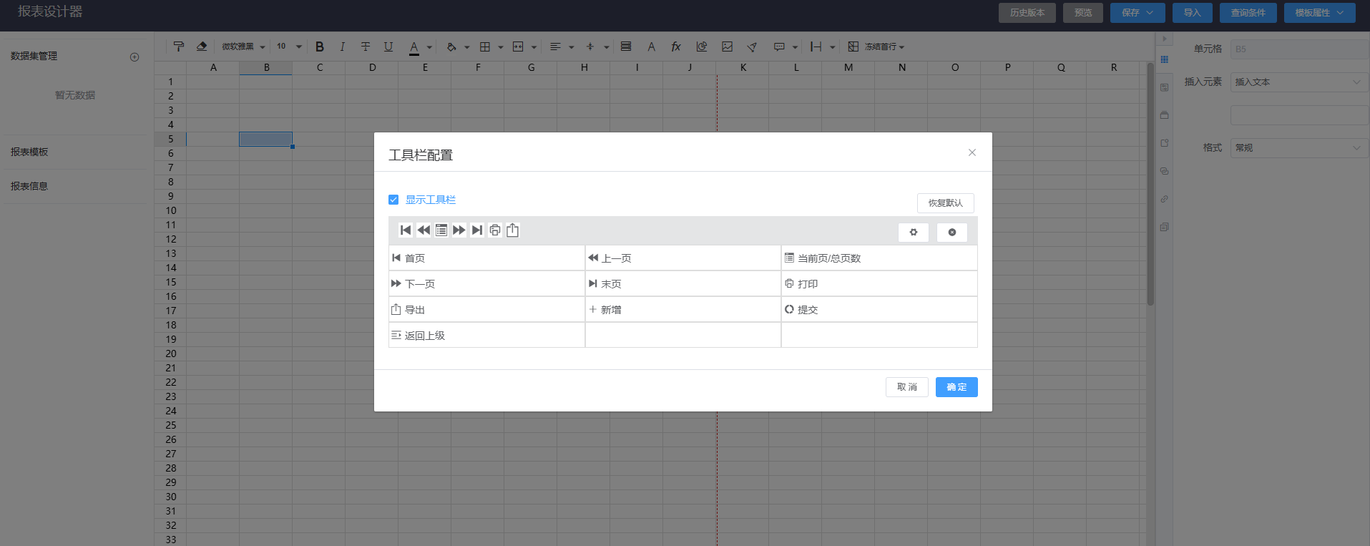Click the first-page icon in toolbar preview
The height and width of the screenshot is (546, 1370).
tap(406, 230)
